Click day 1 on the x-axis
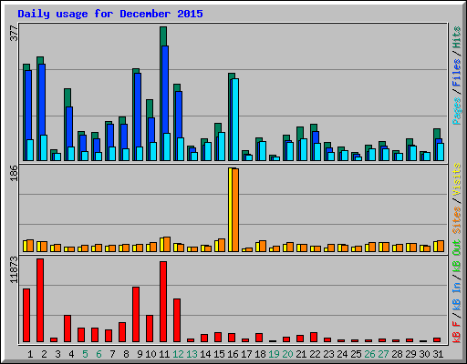The image size is (467, 364). (x=30, y=354)
